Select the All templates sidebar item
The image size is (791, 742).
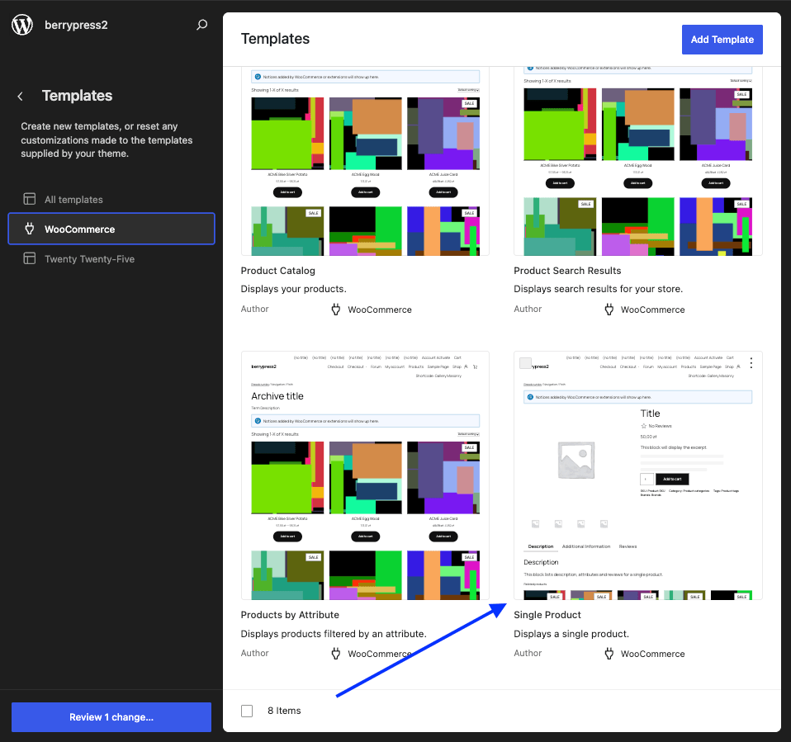[111, 199]
